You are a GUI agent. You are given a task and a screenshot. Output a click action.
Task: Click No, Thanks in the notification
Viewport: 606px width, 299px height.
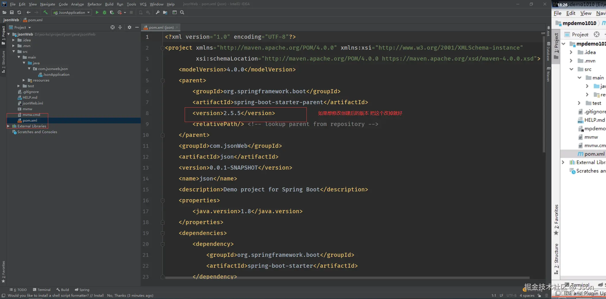[116, 295]
